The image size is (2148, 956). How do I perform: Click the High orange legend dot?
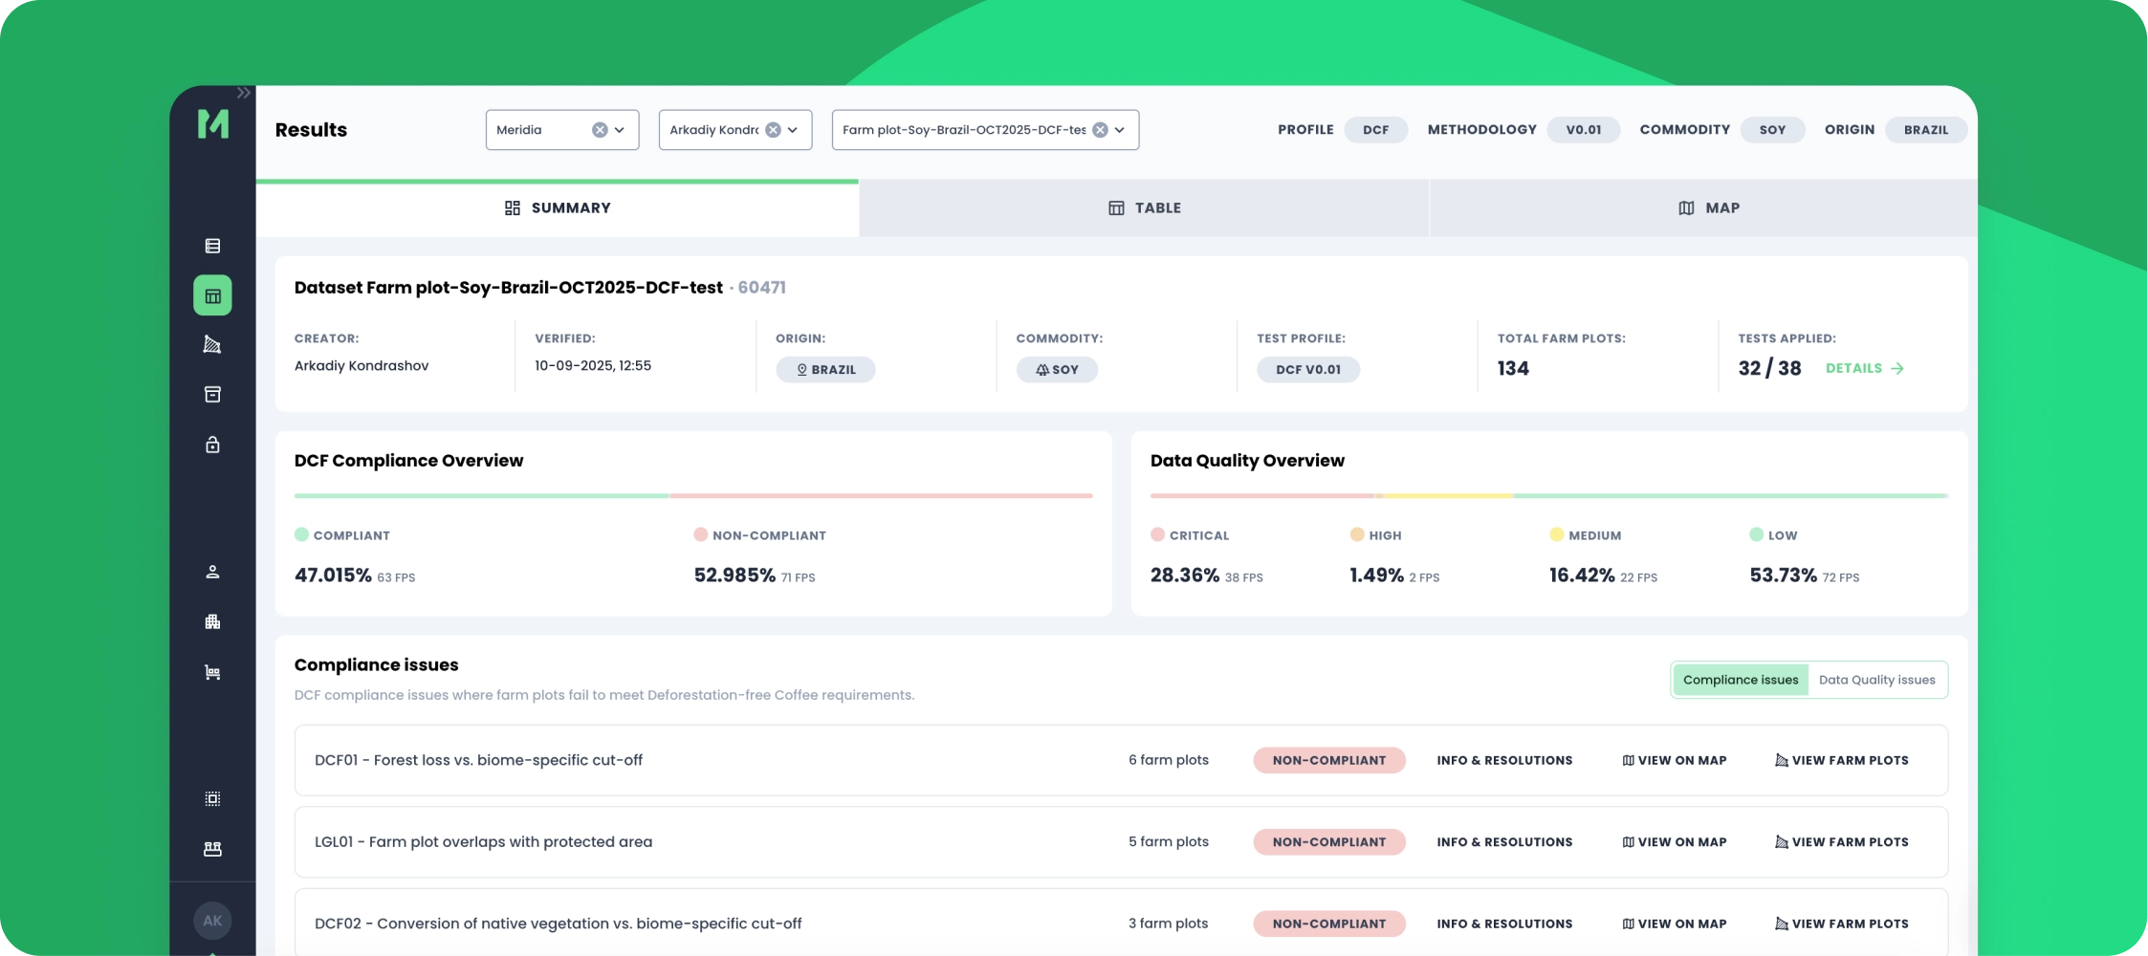[x=1357, y=534]
